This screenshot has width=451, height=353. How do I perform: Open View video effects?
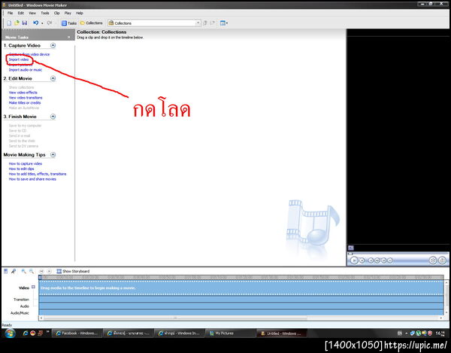tap(23, 93)
